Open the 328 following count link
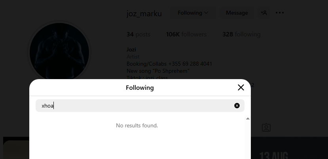 click(241, 34)
